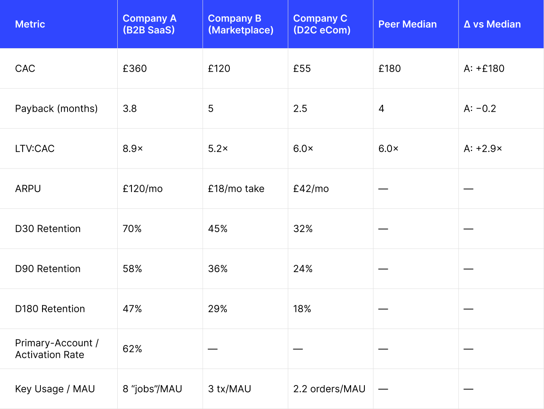Select the Company C (D2C eCom) header
The height and width of the screenshot is (409, 544).
(x=322, y=24)
